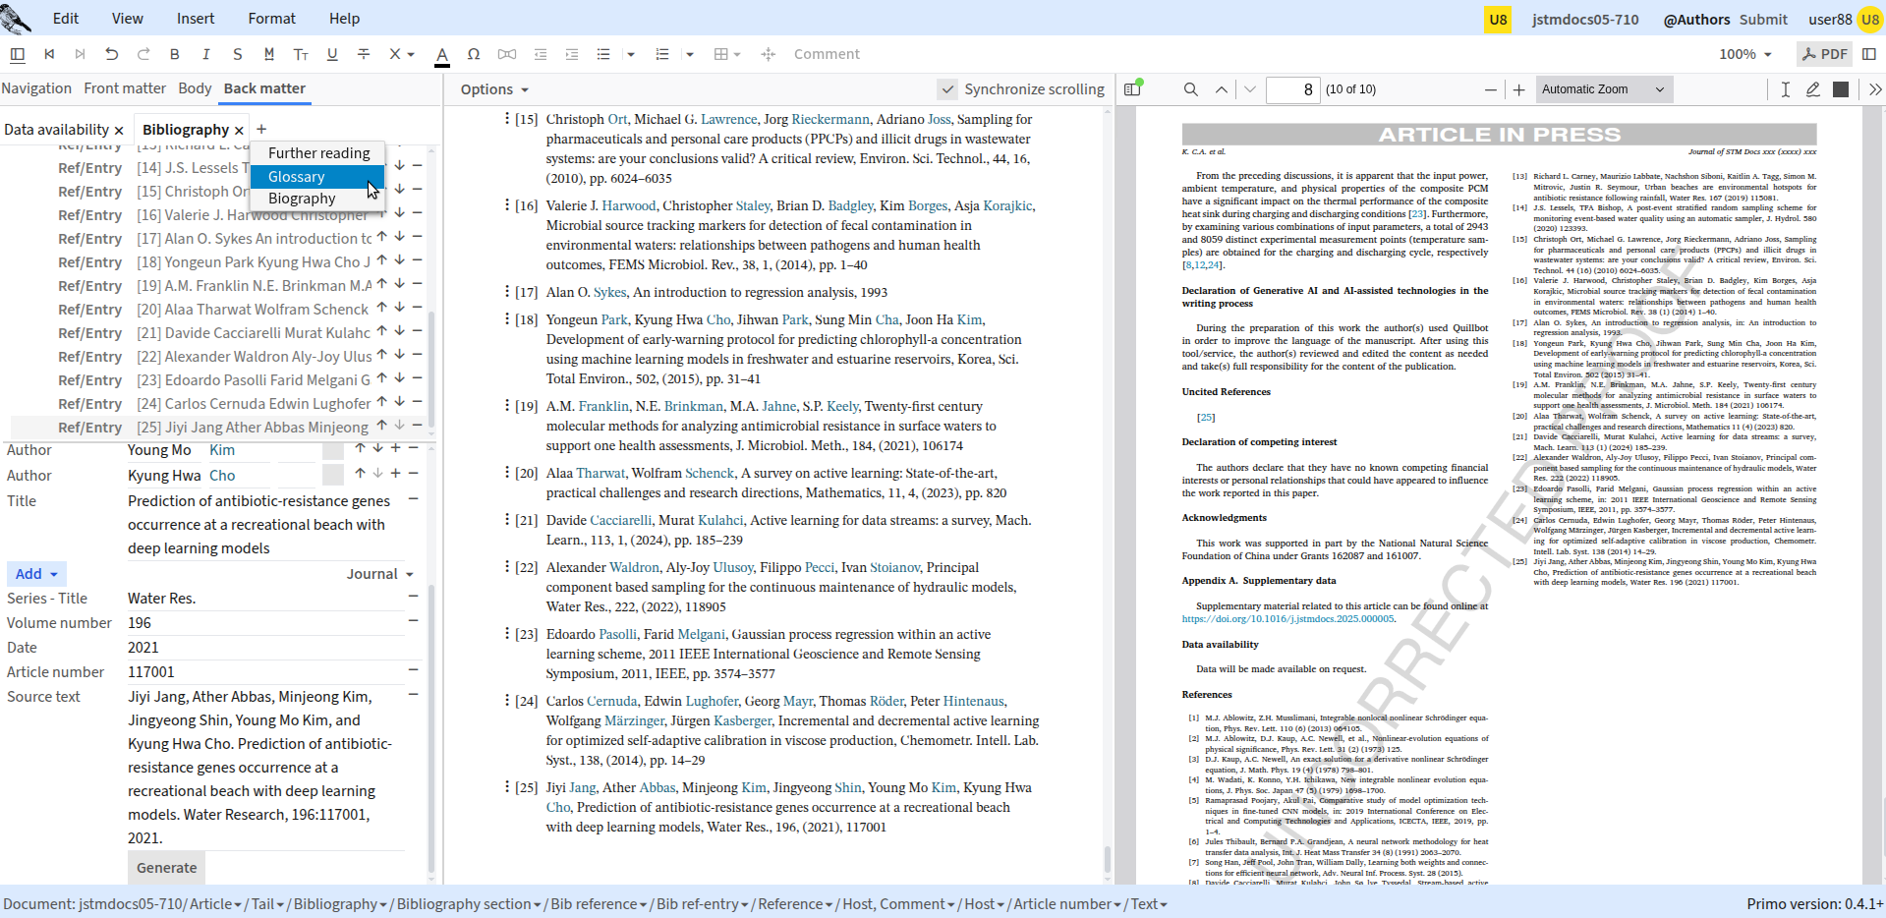The height and width of the screenshot is (918, 1886).
Task: Open the Automatic Zoom dropdown
Action: tap(1604, 89)
